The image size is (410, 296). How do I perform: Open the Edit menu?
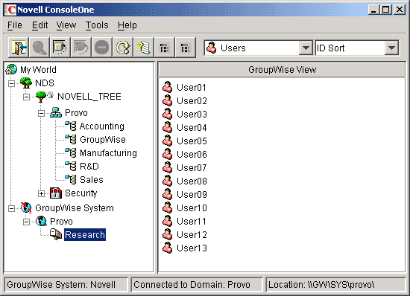(40, 25)
